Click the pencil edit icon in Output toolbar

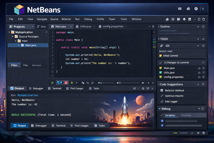click(139, 88)
